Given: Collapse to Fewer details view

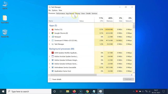Looking at the screenshot, I should (55, 79).
